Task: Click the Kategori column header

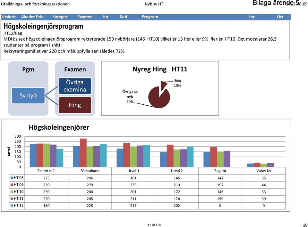Action: tap(60, 17)
